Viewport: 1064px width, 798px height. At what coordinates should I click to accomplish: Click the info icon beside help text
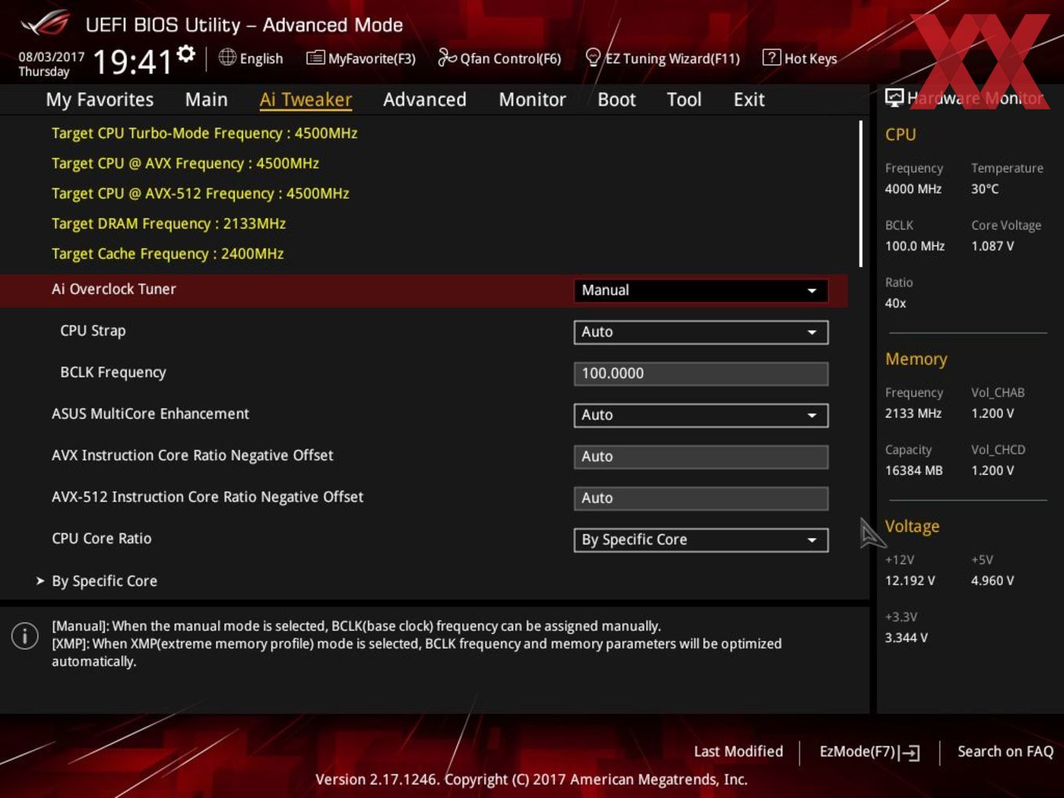[x=25, y=636]
